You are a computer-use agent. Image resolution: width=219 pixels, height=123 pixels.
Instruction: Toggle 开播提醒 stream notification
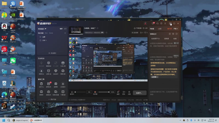pos(138,28)
